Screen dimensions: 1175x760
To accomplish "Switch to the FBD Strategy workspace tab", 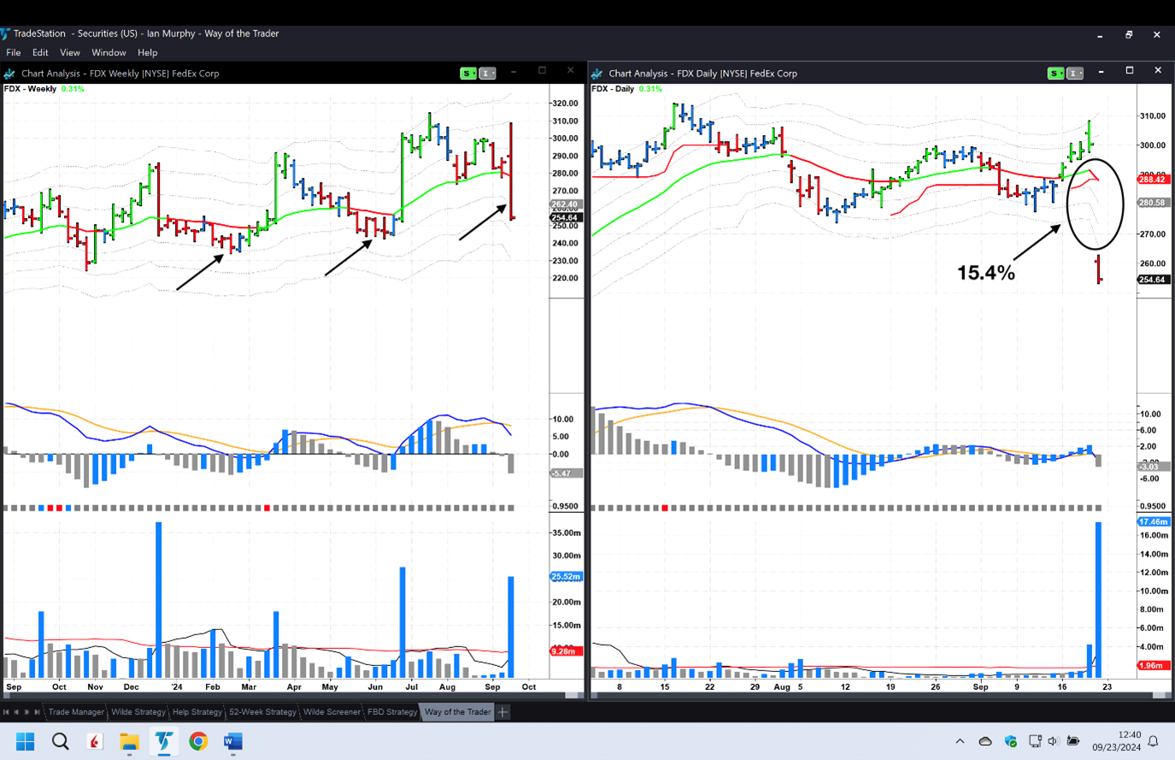I will click(x=392, y=712).
